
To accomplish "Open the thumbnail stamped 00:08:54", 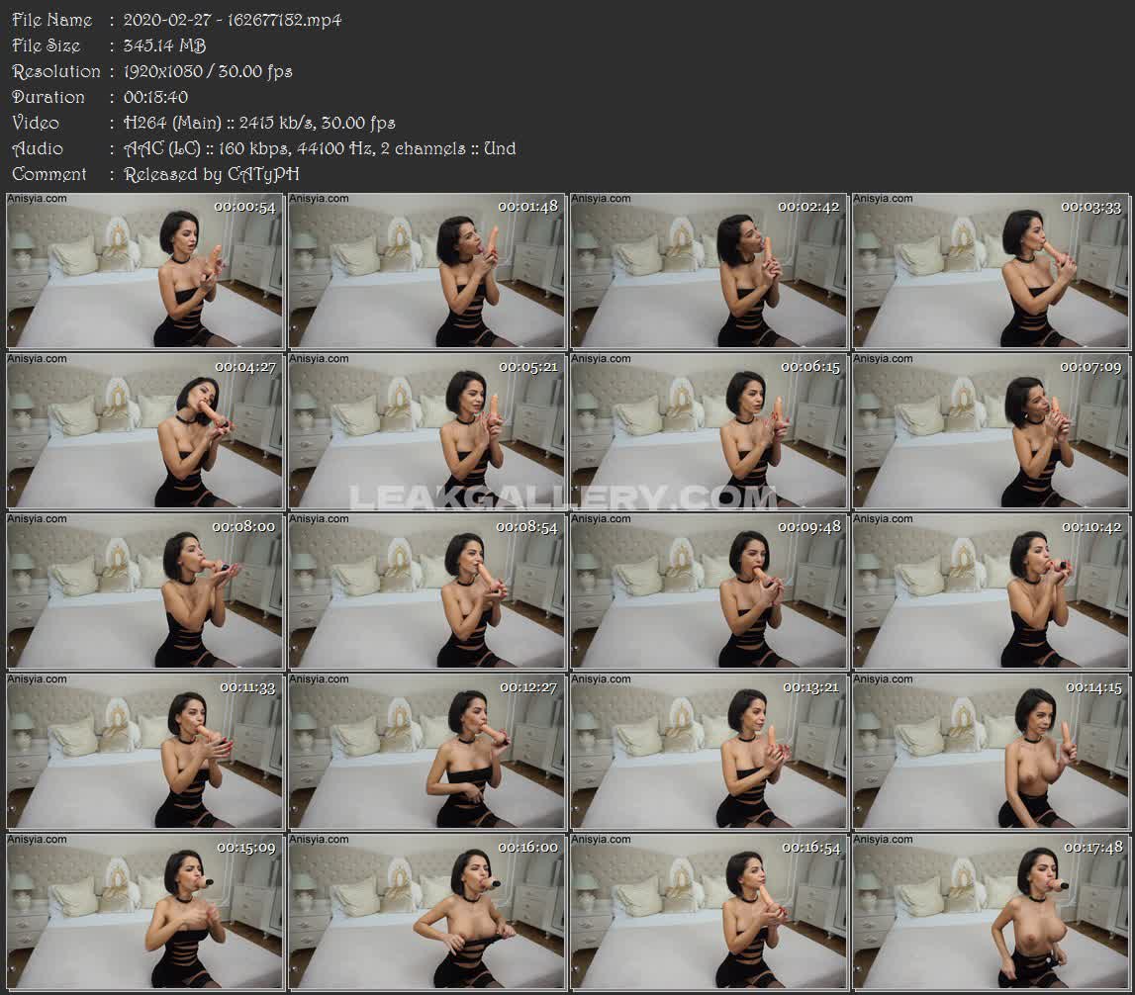I will click(x=427, y=591).
